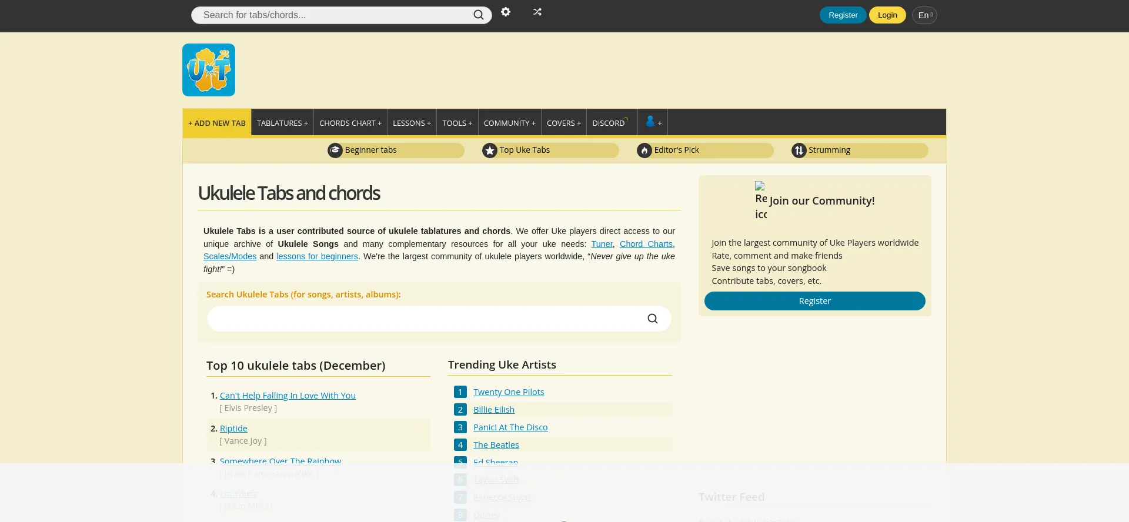Expand the Lessons menu
This screenshot has height=522, width=1129.
point(412,123)
